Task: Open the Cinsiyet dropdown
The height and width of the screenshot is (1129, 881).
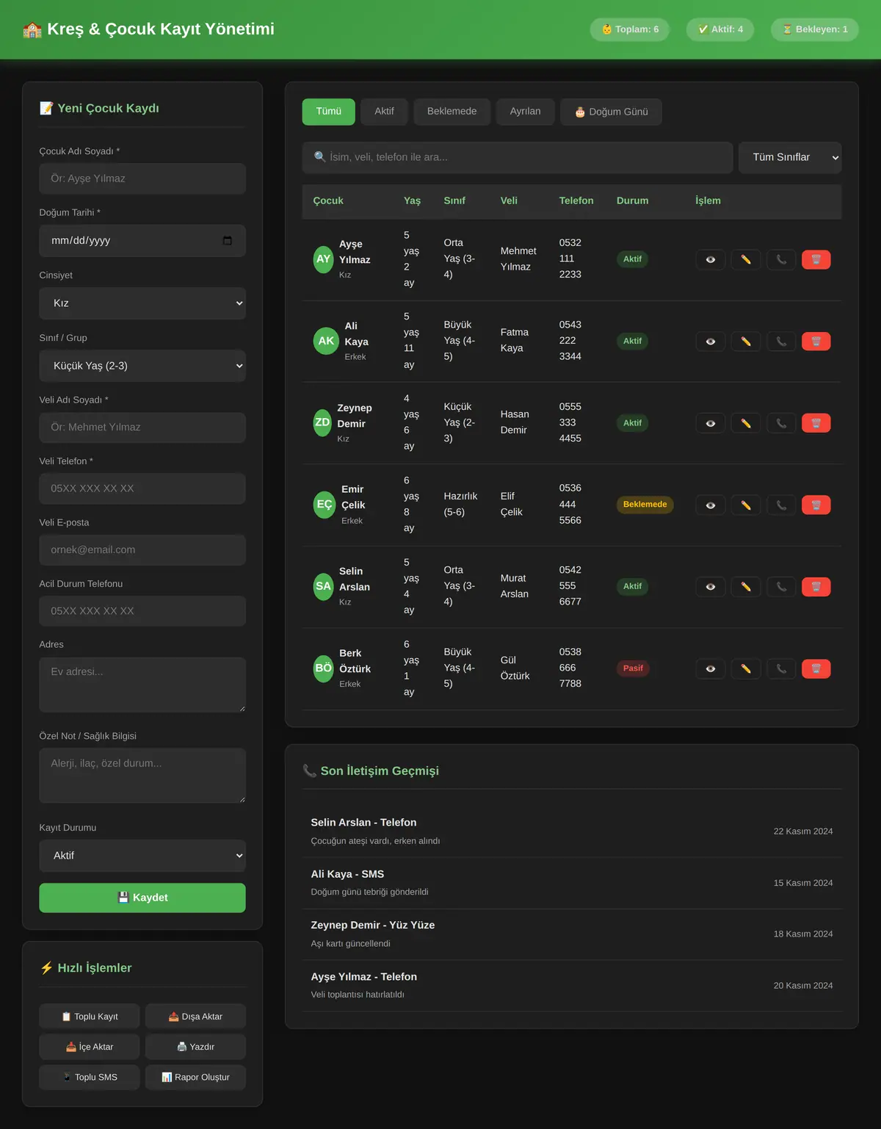Action: tap(142, 303)
